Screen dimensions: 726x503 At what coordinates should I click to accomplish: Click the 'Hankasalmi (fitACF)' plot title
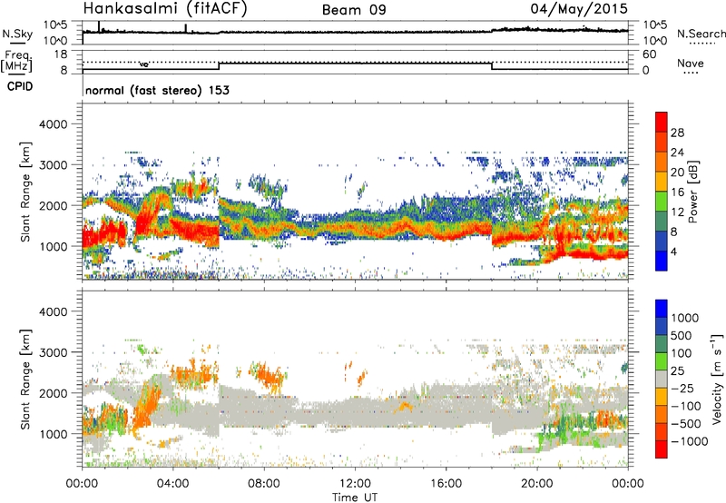(x=165, y=9)
